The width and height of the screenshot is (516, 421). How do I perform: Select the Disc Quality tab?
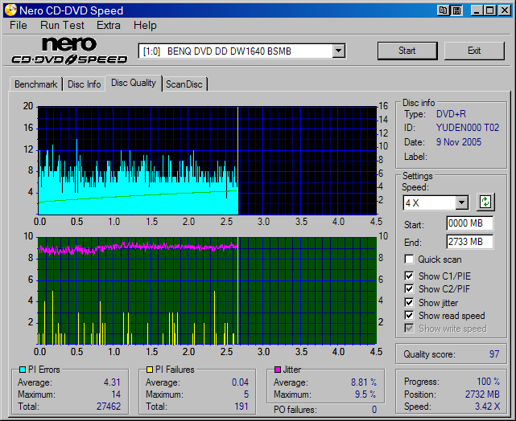point(134,83)
